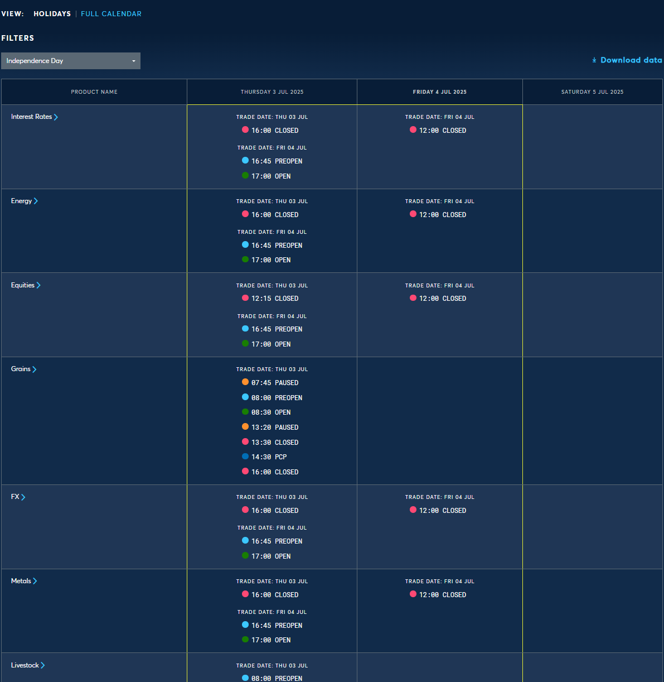This screenshot has width=664, height=682.
Task: Click the blue dot for Metals 16:45 Preopen
Action: tap(245, 625)
